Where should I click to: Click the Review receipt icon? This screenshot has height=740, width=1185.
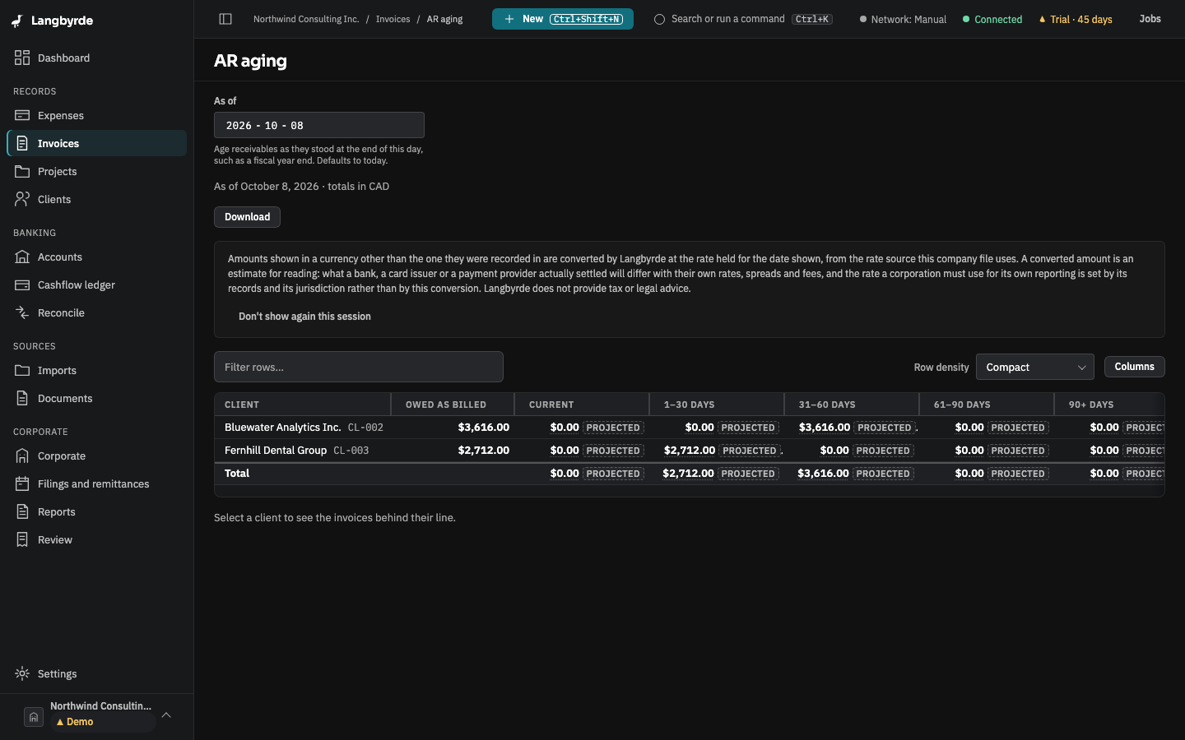click(22, 539)
